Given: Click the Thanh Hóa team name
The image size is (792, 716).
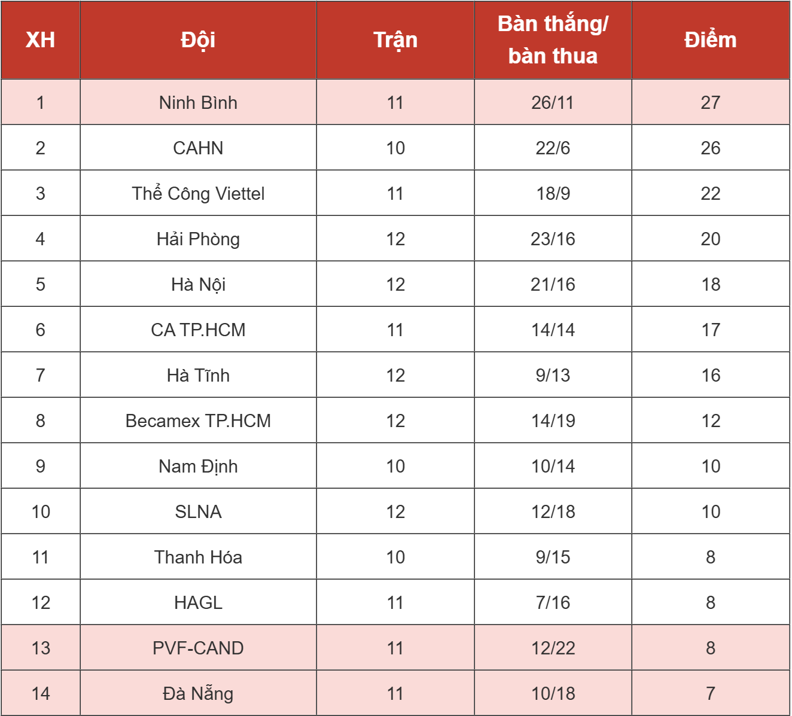Looking at the screenshot, I should click(198, 557).
